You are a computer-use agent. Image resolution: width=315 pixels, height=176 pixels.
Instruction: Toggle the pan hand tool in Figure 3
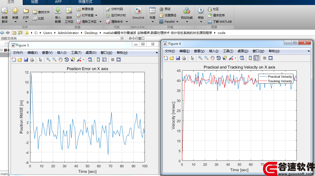coord(61,60)
